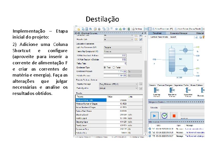
Task: Click the New simulation toolbar icon
Action: (75, 29)
